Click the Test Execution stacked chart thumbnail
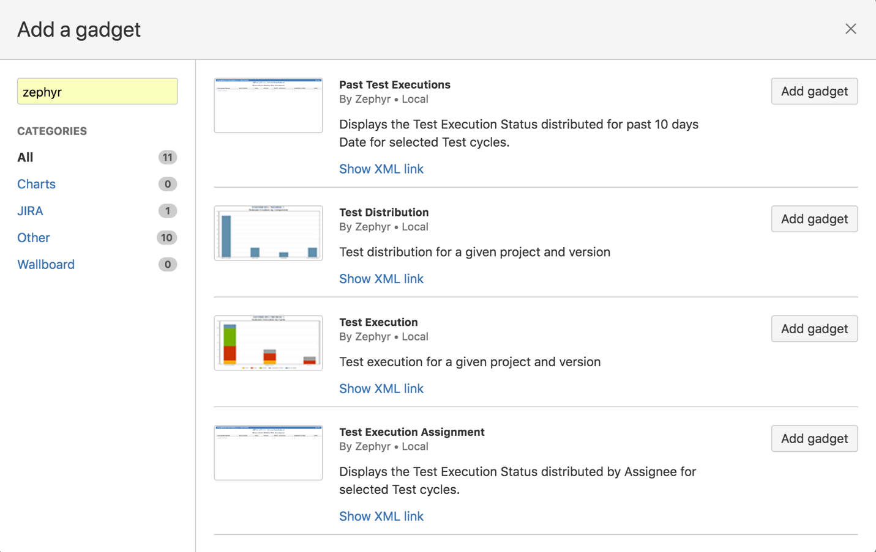The width and height of the screenshot is (876, 552). tap(268, 343)
